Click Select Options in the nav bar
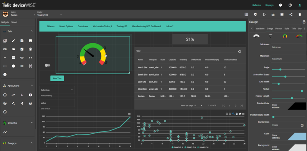The height and width of the screenshot is (151, 307). 66,26
